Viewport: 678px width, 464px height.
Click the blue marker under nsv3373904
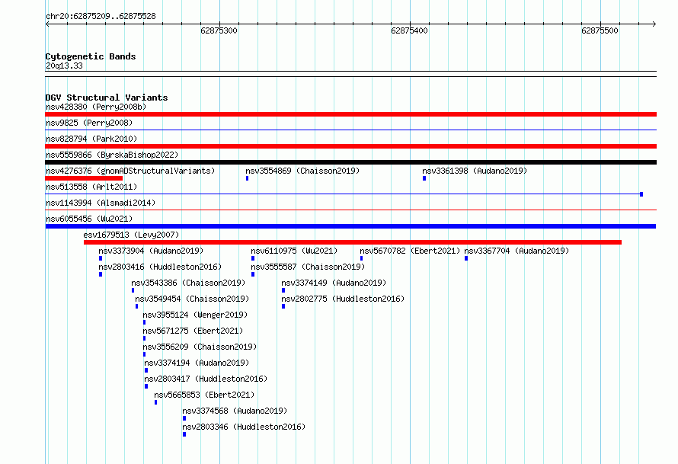101,258
